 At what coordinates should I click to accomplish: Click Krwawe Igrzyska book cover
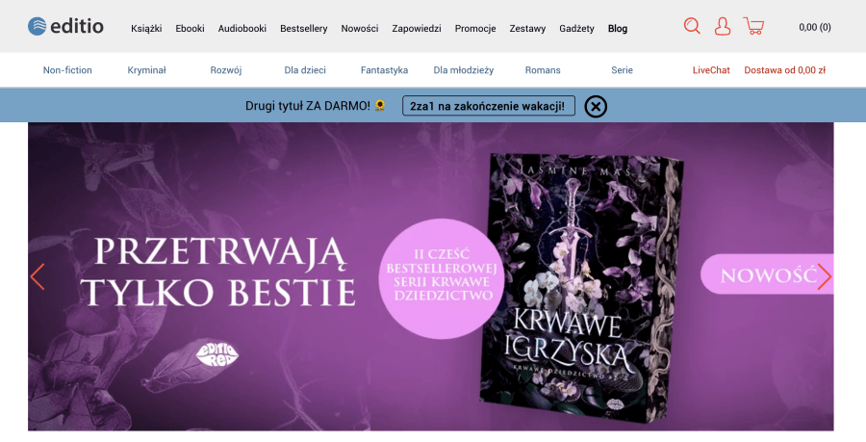[581, 287]
